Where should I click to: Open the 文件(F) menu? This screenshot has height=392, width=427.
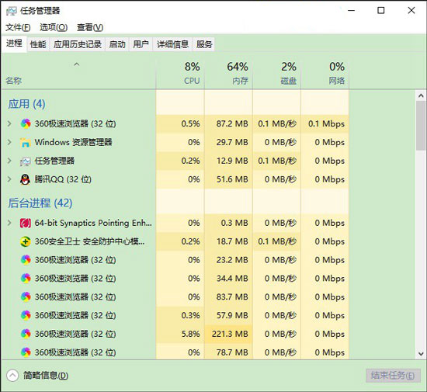tap(18, 27)
